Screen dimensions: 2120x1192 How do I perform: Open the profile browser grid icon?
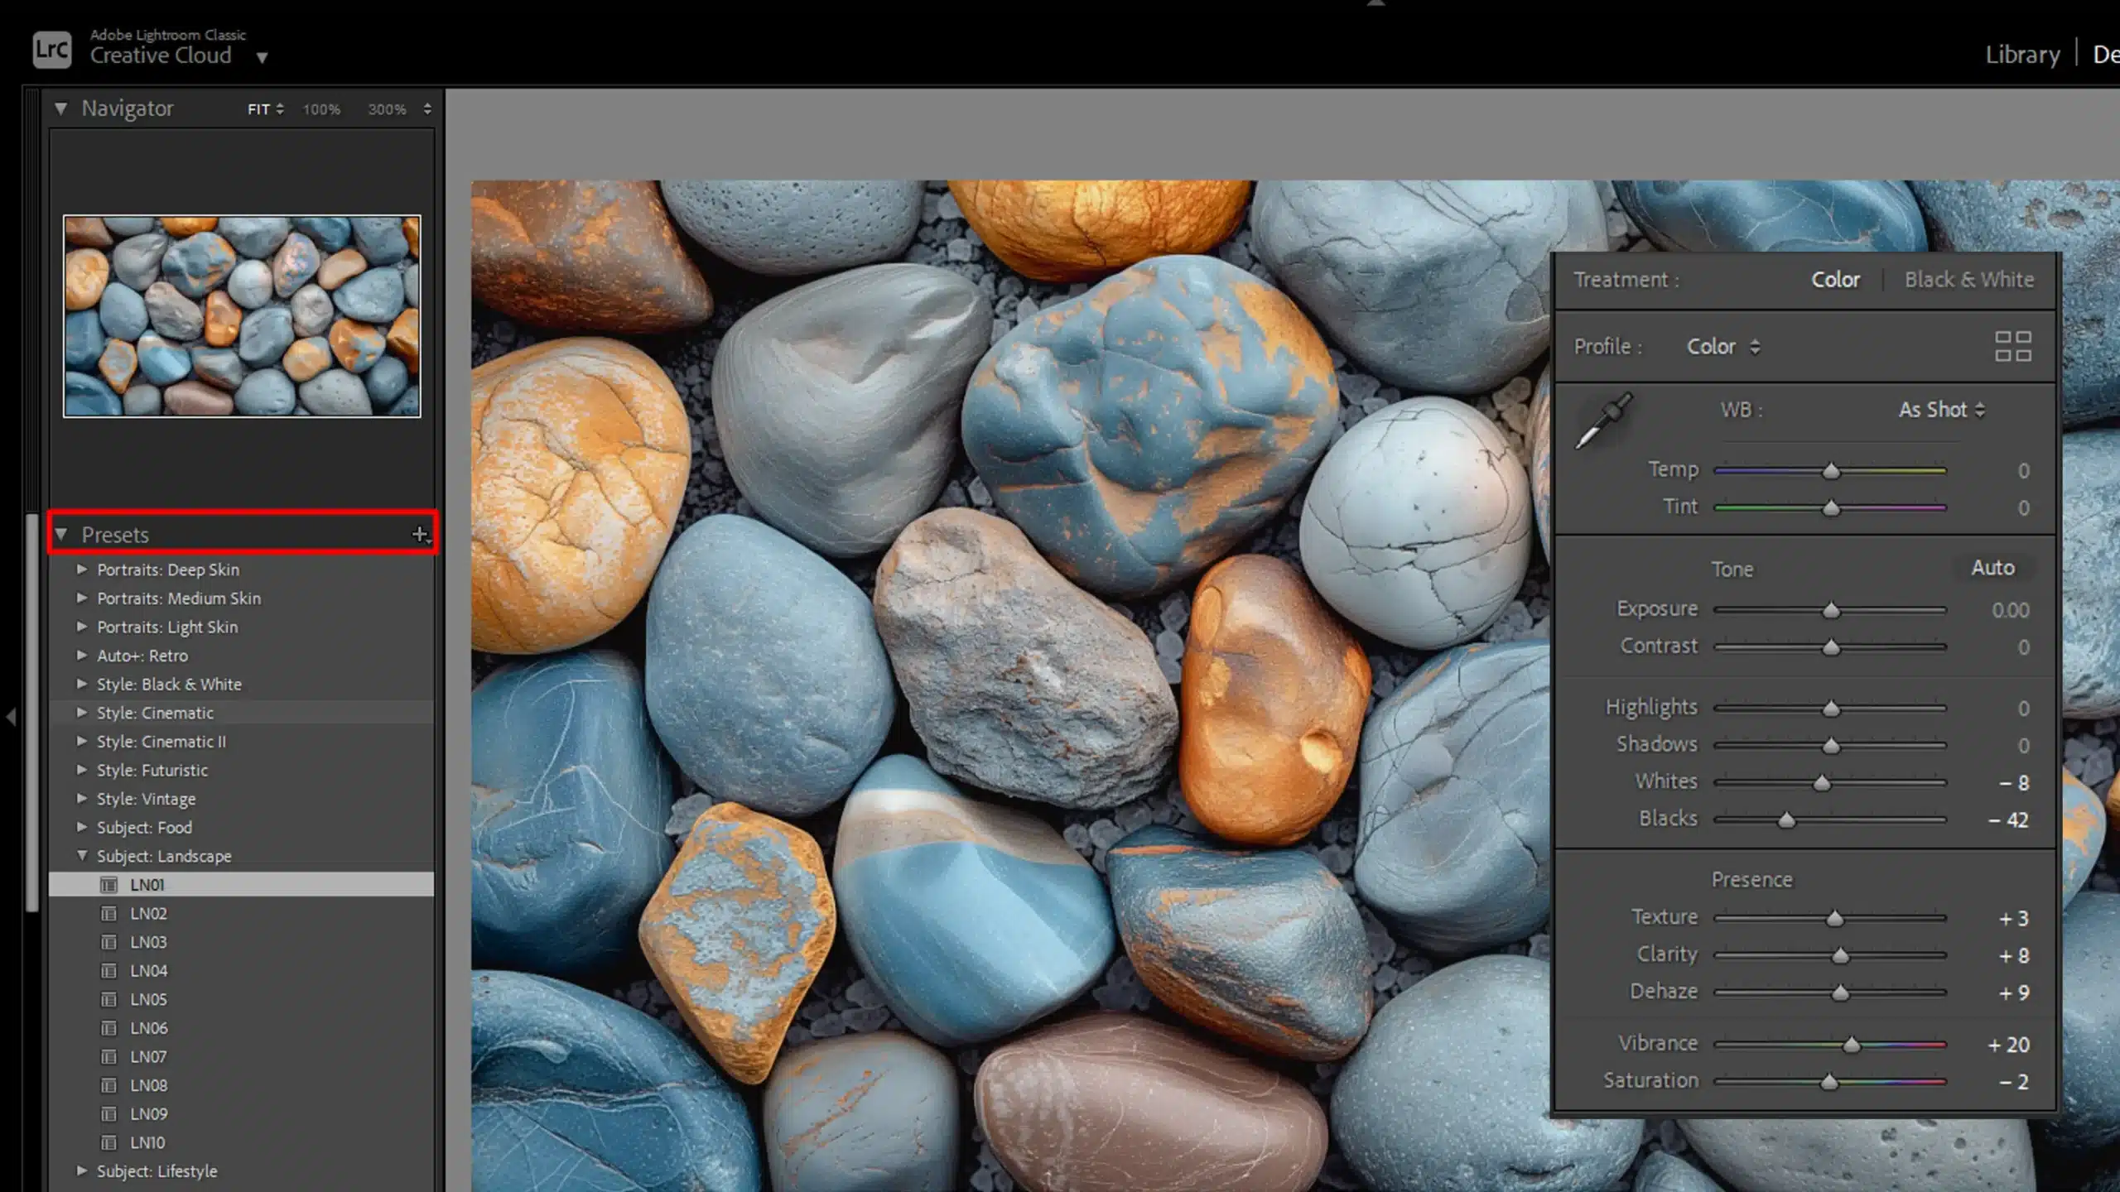click(x=2012, y=346)
